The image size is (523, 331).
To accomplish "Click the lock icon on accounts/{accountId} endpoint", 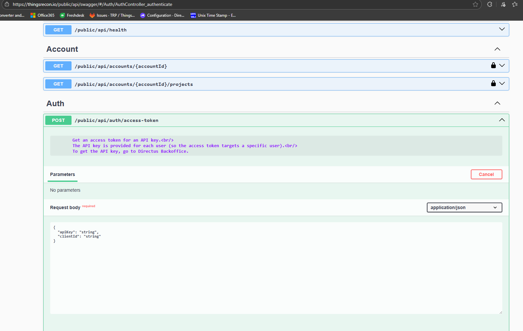I will (493, 66).
